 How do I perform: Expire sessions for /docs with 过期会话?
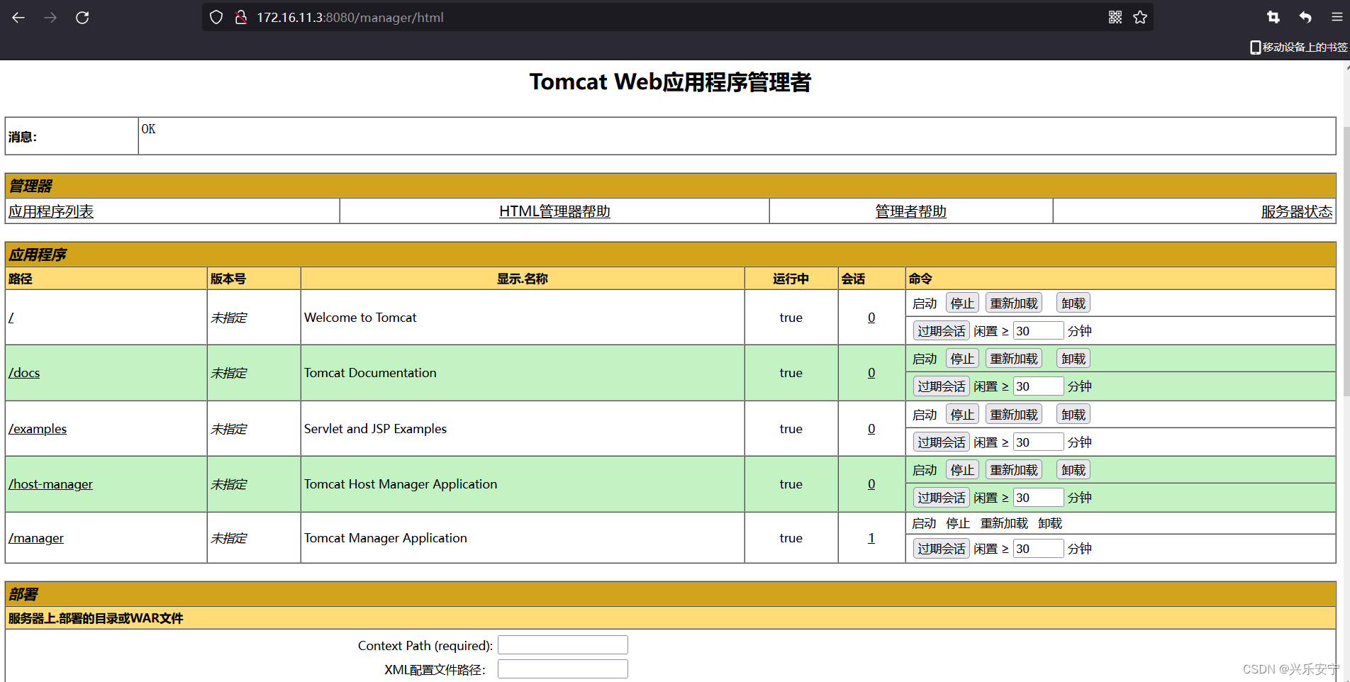click(941, 386)
